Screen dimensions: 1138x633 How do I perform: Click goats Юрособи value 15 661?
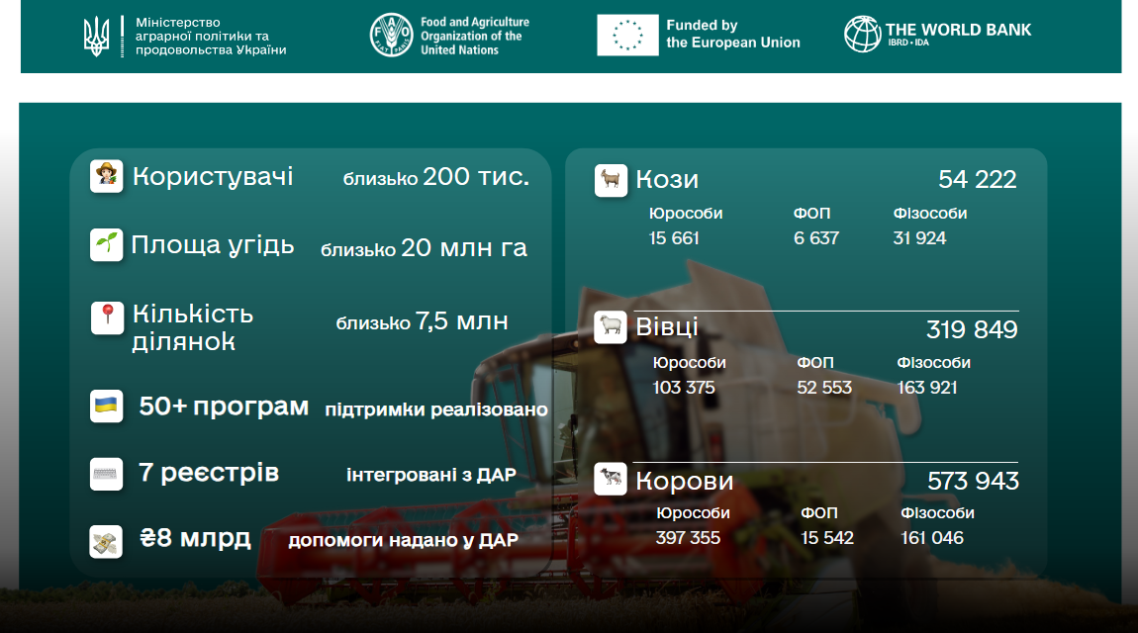674,237
